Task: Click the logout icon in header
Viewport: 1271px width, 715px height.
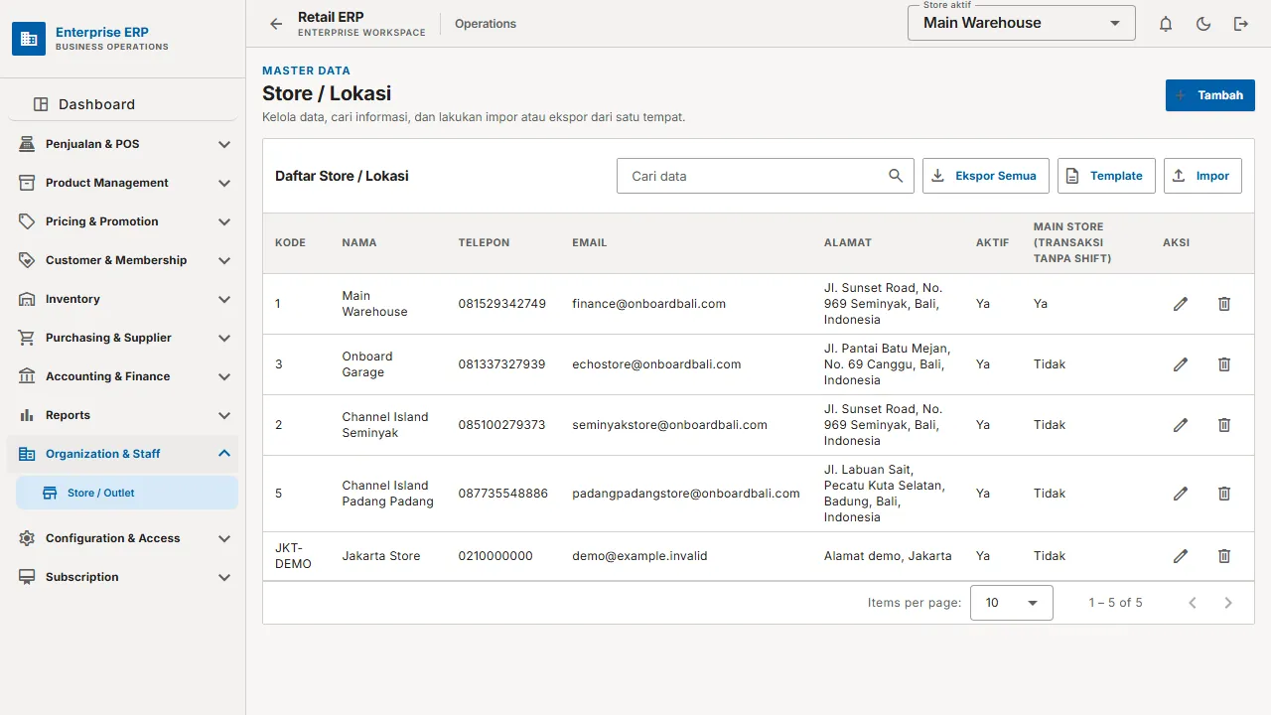Action: coord(1241,24)
